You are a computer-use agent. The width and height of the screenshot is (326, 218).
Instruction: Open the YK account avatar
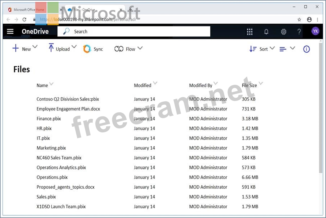(315, 31)
